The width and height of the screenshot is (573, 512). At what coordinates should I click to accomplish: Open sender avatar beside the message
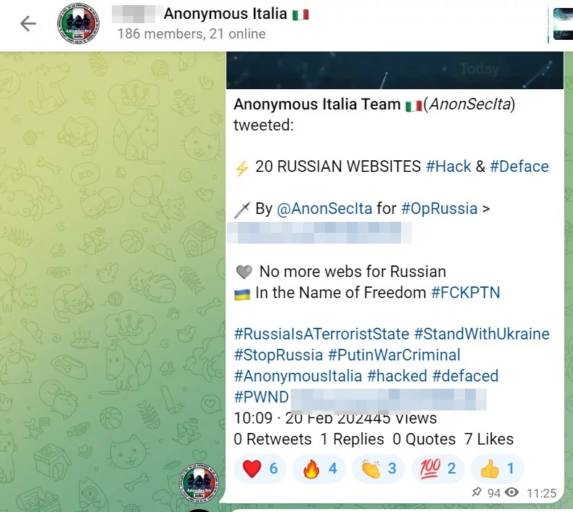click(199, 482)
